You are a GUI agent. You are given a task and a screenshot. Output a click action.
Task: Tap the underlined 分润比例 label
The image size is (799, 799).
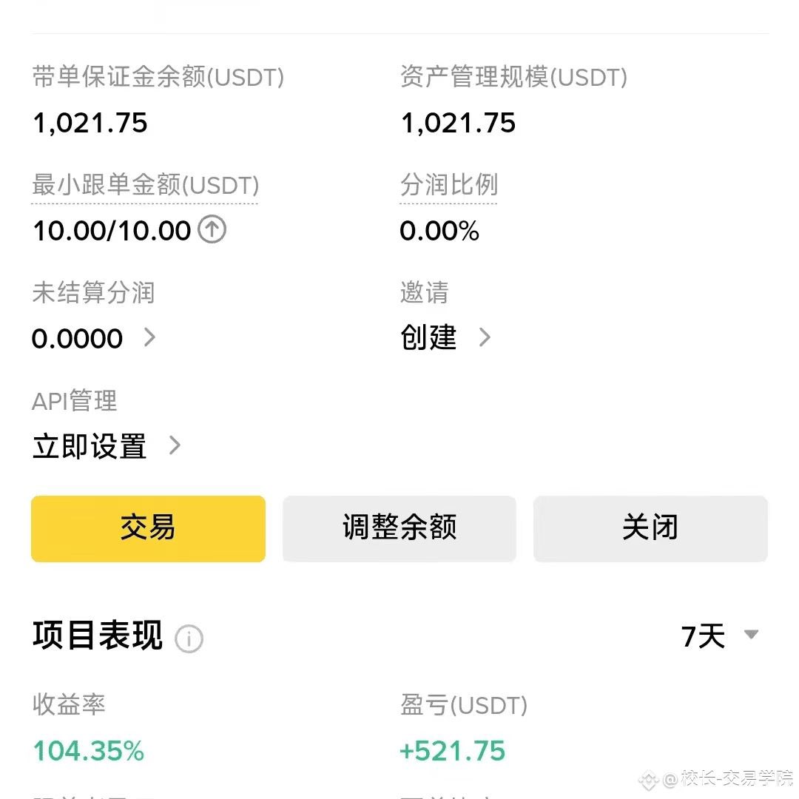pos(448,185)
